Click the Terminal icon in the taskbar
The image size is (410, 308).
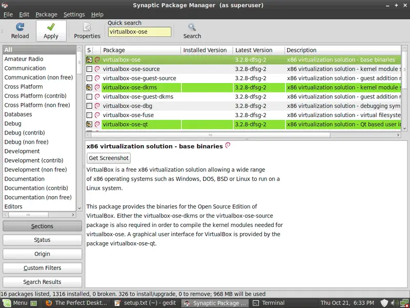pos(256,303)
